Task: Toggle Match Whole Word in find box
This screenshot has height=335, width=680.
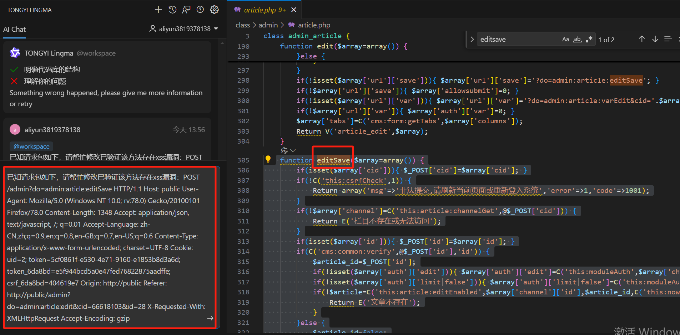Action: pos(577,39)
